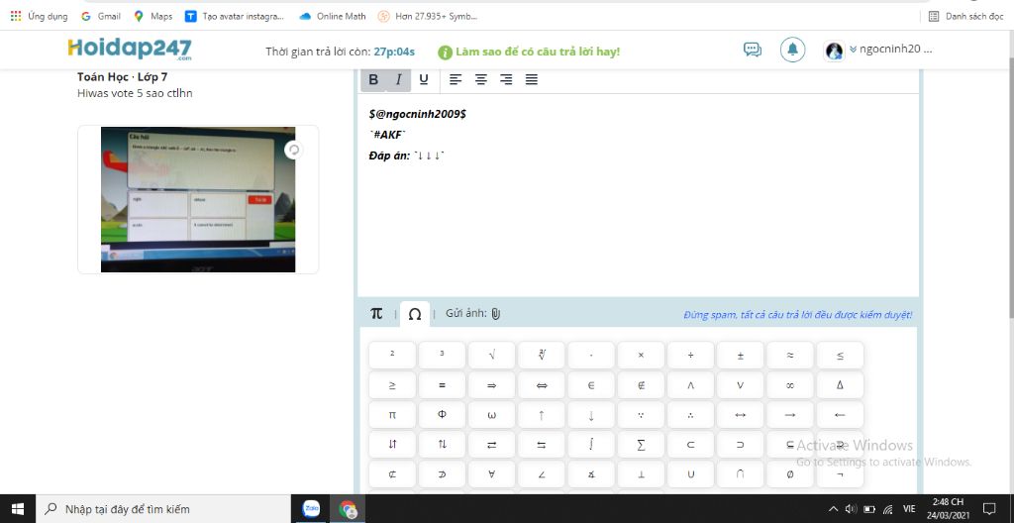Insert the less-than-or-equal symbol ≤
The image size is (1014, 523).
click(840, 356)
